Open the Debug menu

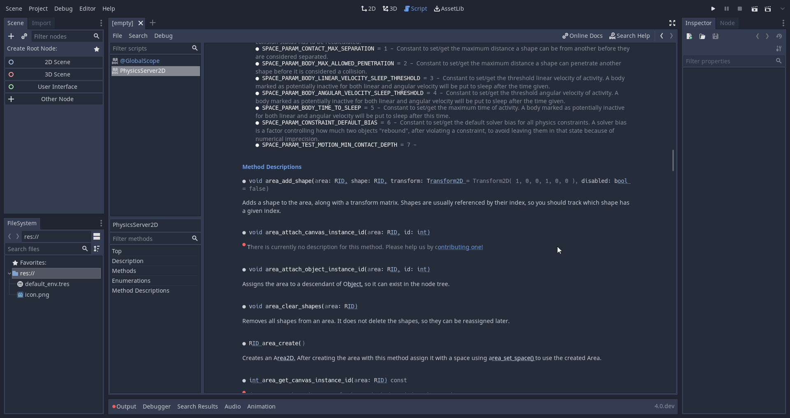point(63,9)
